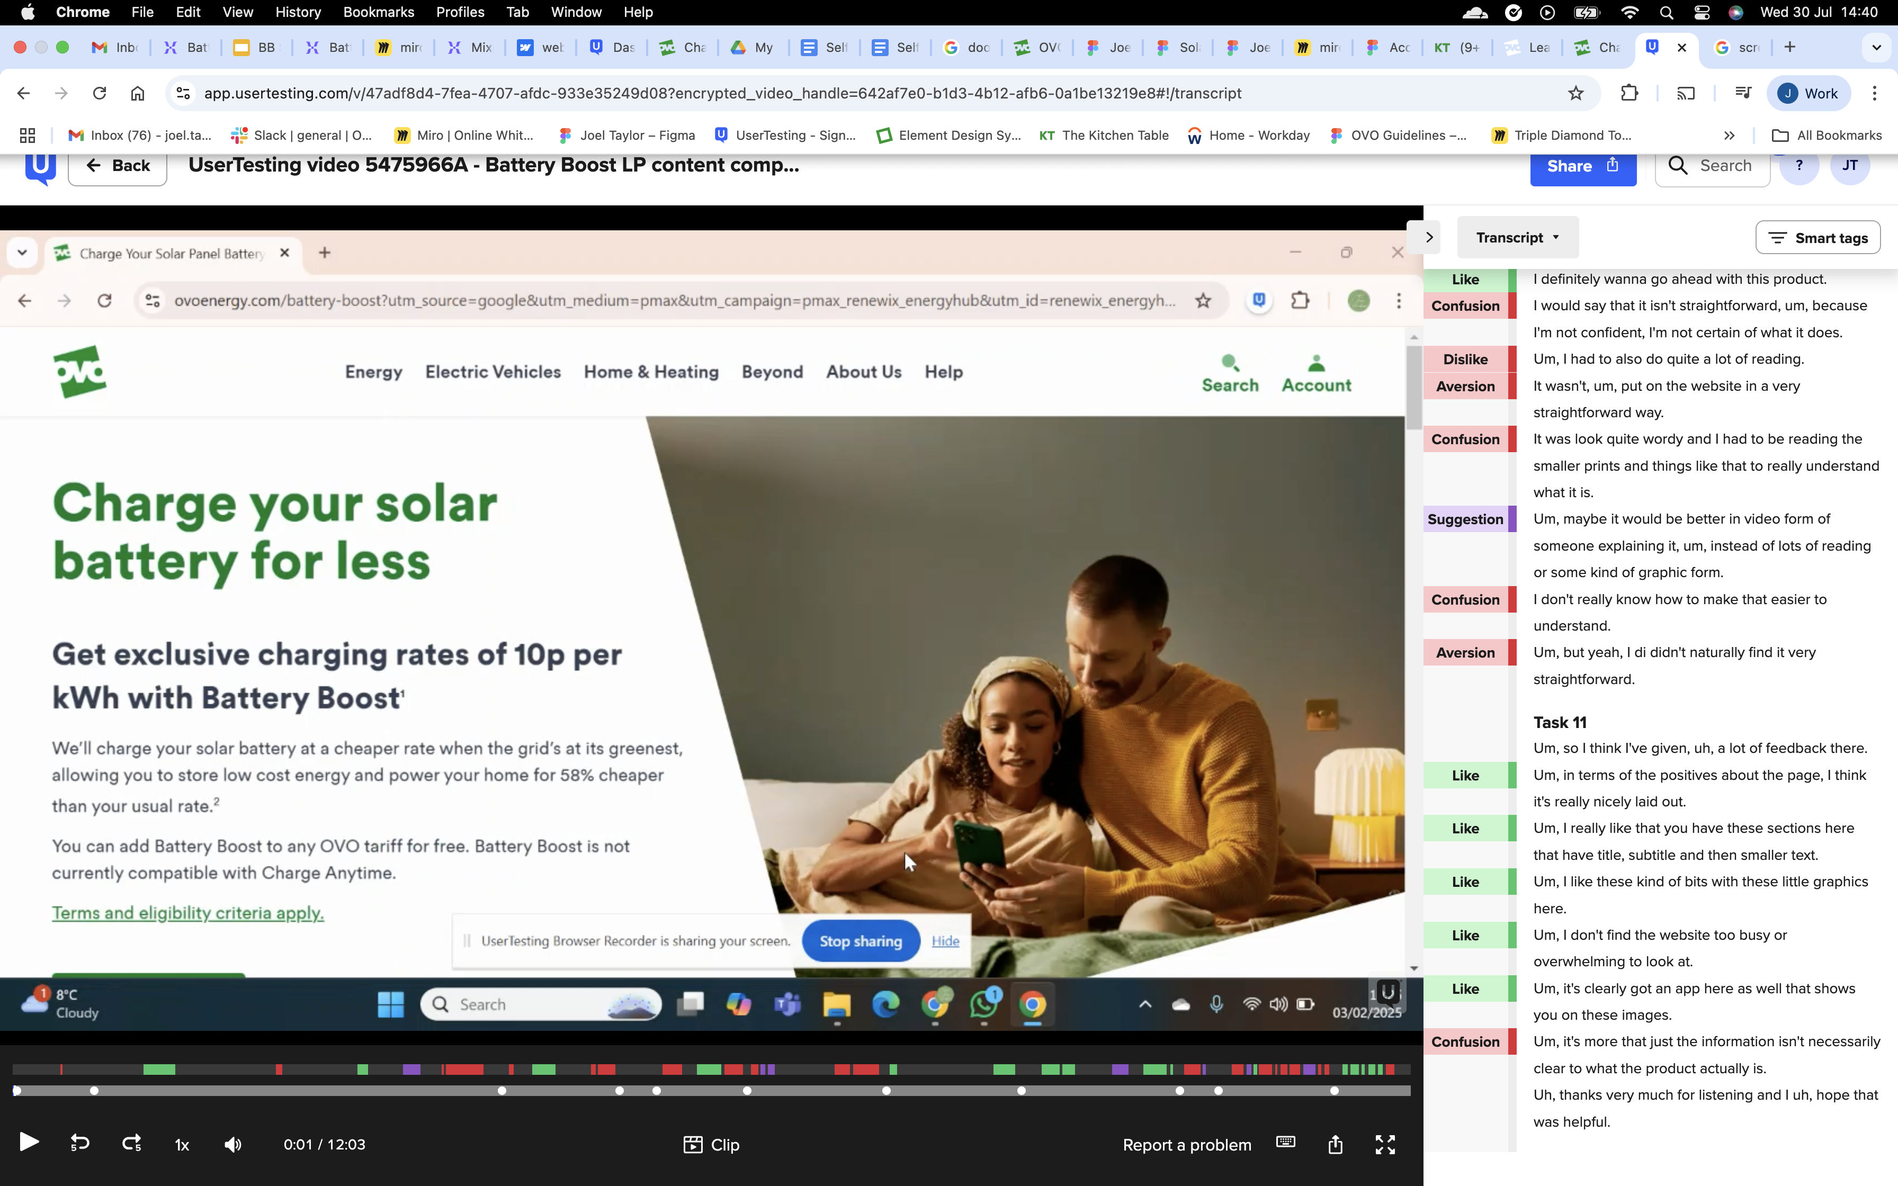The image size is (1898, 1186).
Task: Open the Transcript dropdown
Action: (x=1517, y=238)
